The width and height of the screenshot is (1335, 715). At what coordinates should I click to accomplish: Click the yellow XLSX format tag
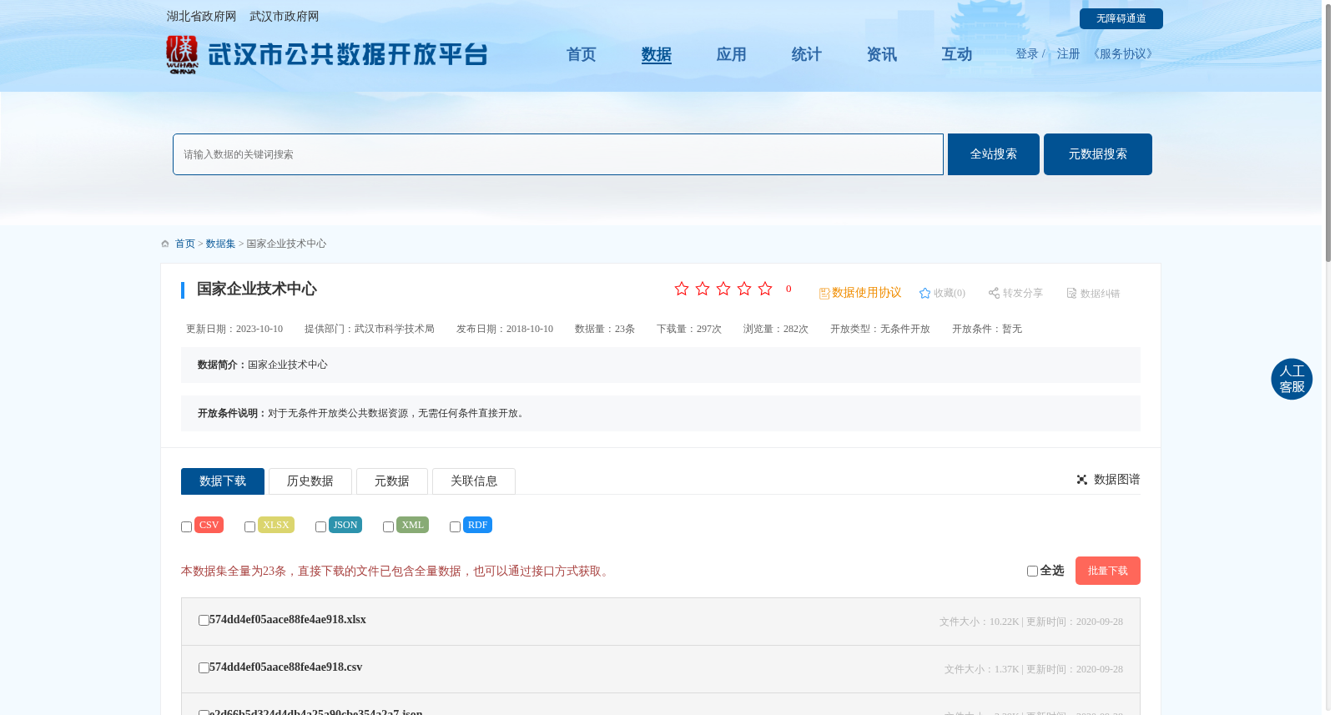[x=276, y=525]
